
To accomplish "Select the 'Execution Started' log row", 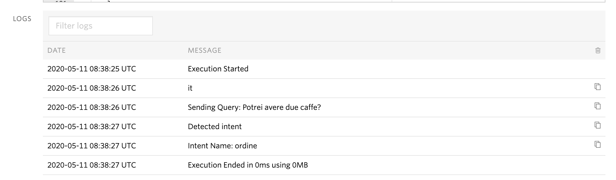I will coord(324,69).
